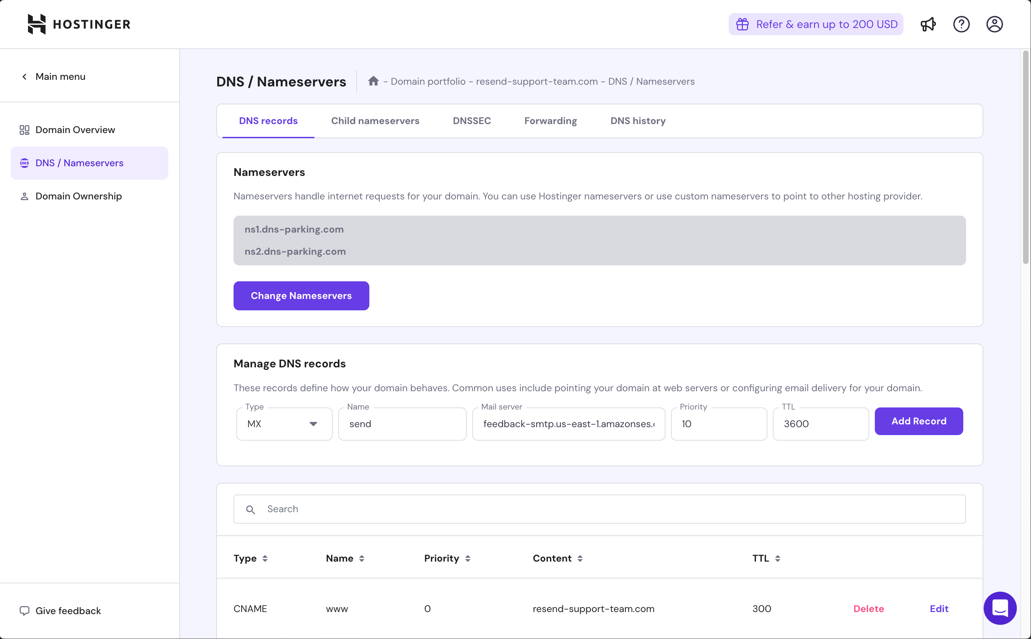Image resolution: width=1031 pixels, height=639 pixels.
Task: Open the user account profile icon
Action: [x=995, y=24]
